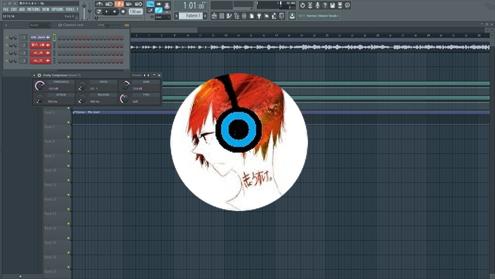The width and height of the screenshot is (495, 279).
Task: Mute the rec_28 channel green light
Action: (6, 53)
